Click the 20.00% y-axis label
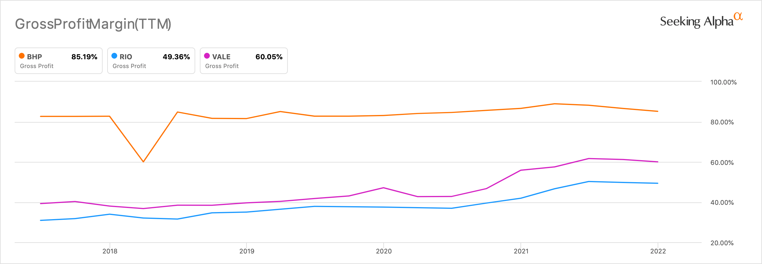Image resolution: width=762 pixels, height=264 pixels. pos(722,243)
